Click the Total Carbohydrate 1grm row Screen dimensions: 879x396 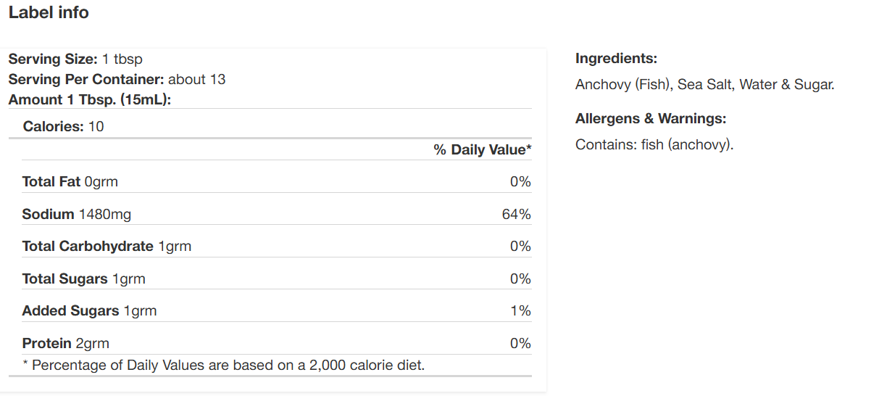tap(107, 246)
